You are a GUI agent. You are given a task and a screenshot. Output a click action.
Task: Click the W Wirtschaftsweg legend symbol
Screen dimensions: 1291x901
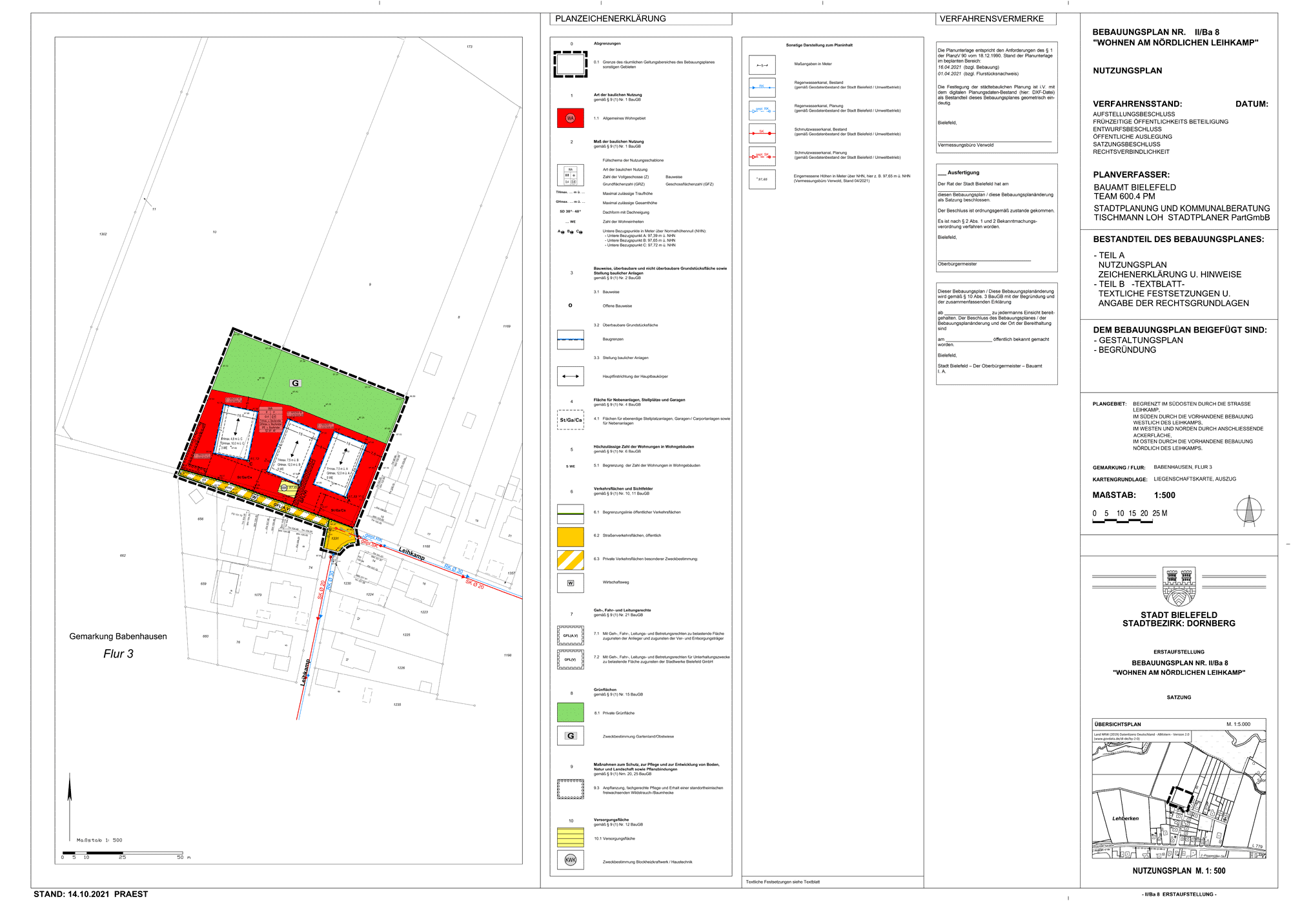point(570,583)
